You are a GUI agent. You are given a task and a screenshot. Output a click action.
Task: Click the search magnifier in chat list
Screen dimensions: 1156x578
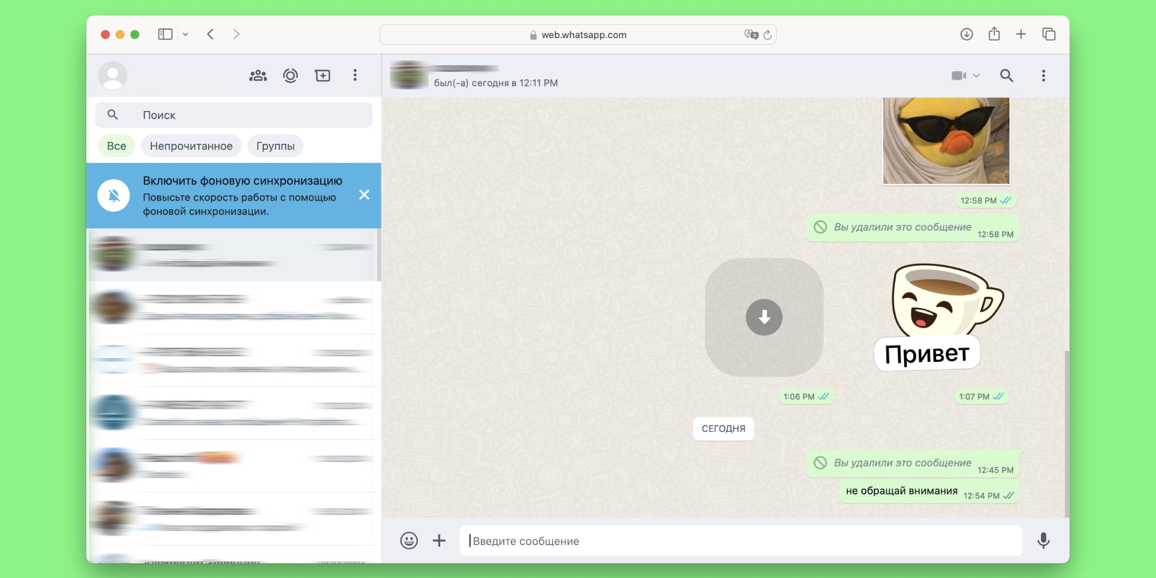click(113, 115)
